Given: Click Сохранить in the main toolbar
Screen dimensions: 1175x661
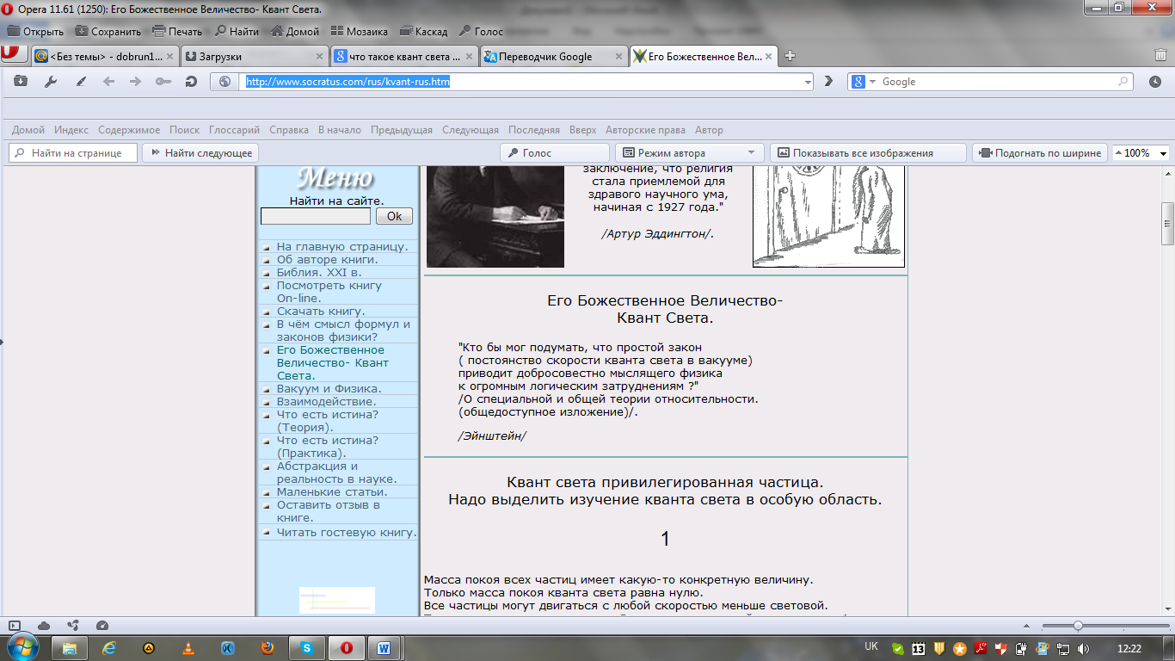Looking at the screenshot, I should pos(108,31).
